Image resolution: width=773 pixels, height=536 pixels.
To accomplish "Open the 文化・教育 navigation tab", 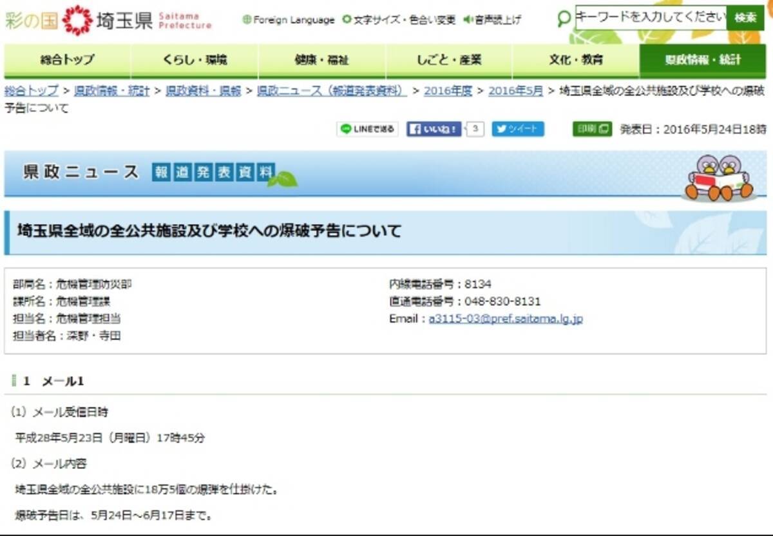I will [576, 61].
